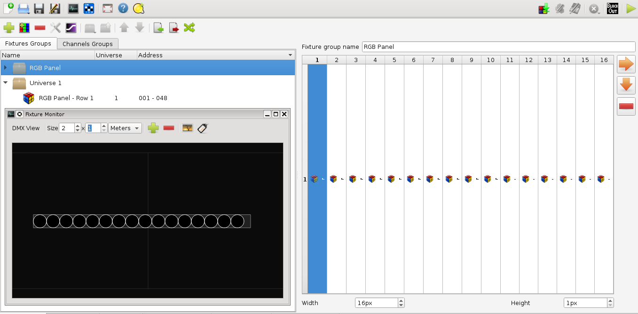Start operate mode with play button

click(631, 8)
